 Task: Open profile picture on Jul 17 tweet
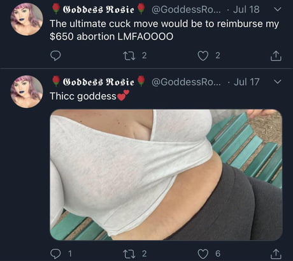(x=27, y=92)
